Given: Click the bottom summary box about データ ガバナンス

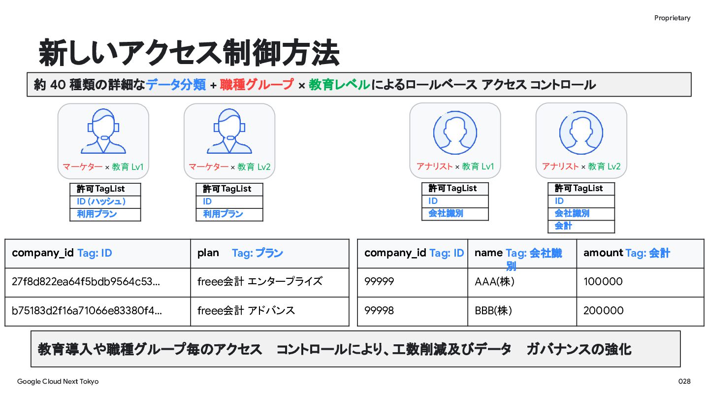Looking at the screenshot, I should pyautogui.click(x=355, y=349).
